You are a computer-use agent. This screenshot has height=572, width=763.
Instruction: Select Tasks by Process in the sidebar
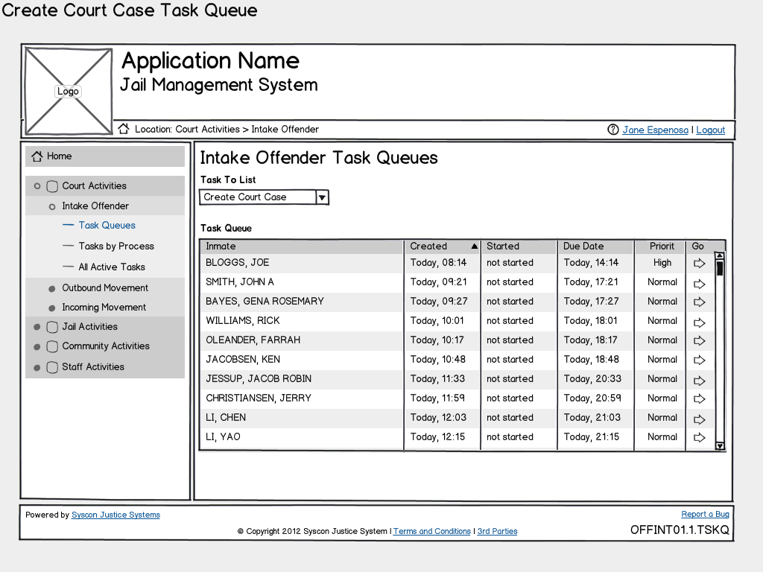pos(115,247)
